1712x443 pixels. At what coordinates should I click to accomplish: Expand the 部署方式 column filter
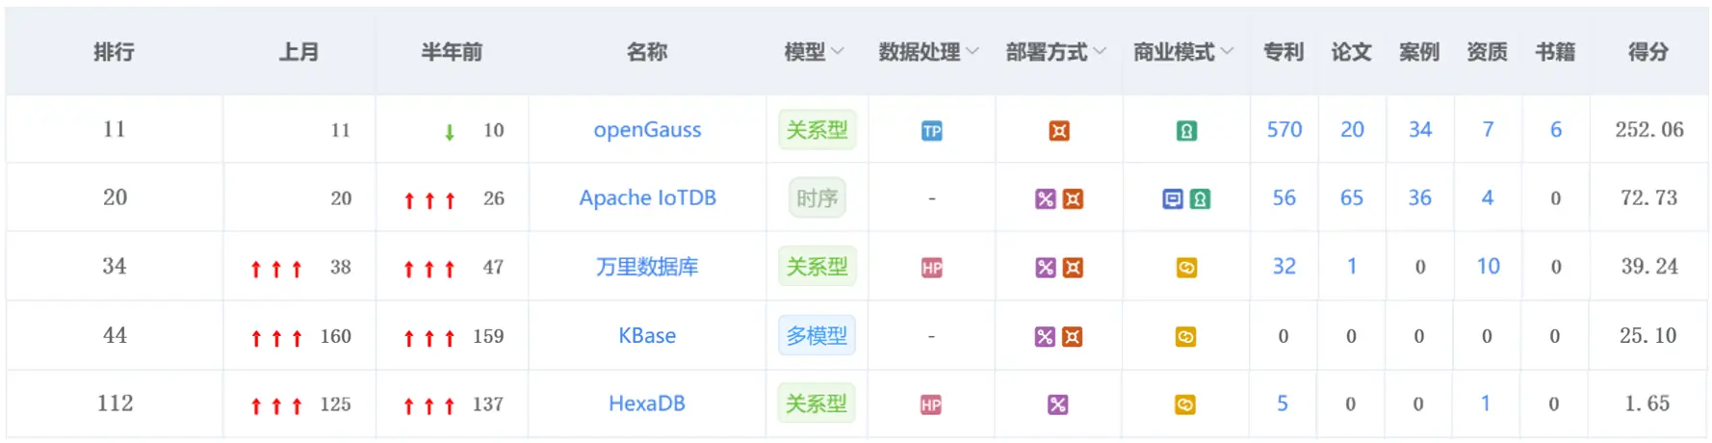[1100, 52]
